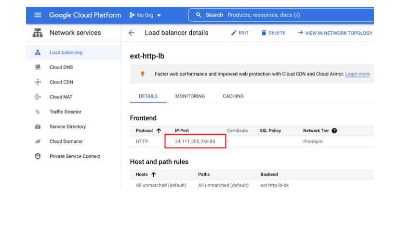Click the Learn more link
Image resolution: width=400 pixels, height=226 pixels.
(357, 74)
